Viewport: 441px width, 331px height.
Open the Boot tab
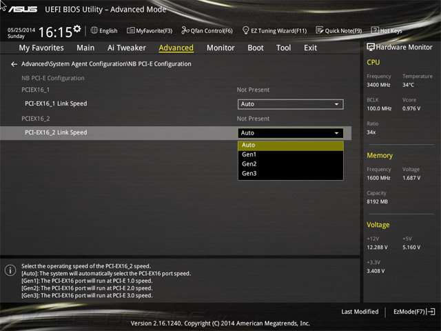coord(256,48)
